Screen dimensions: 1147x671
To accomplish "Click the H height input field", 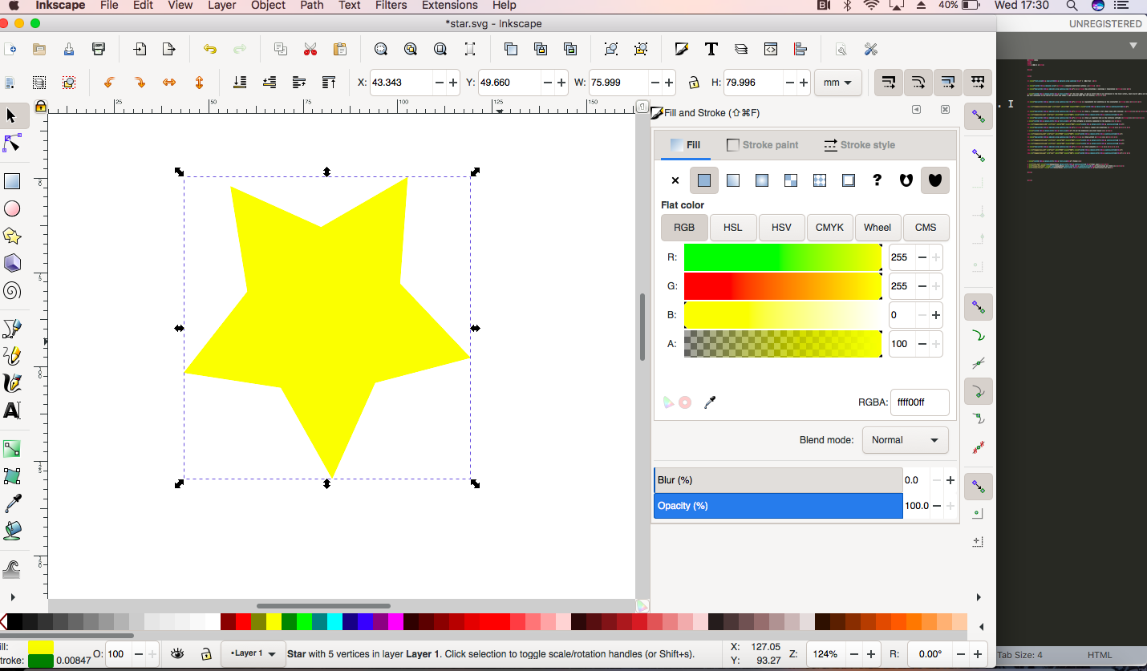I will click(x=754, y=83).
